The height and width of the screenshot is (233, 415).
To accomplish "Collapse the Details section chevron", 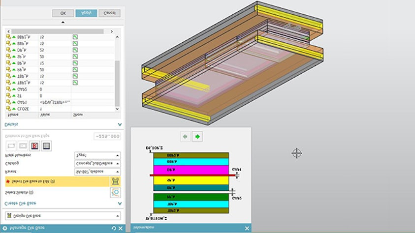I will (x=119, y=125).
